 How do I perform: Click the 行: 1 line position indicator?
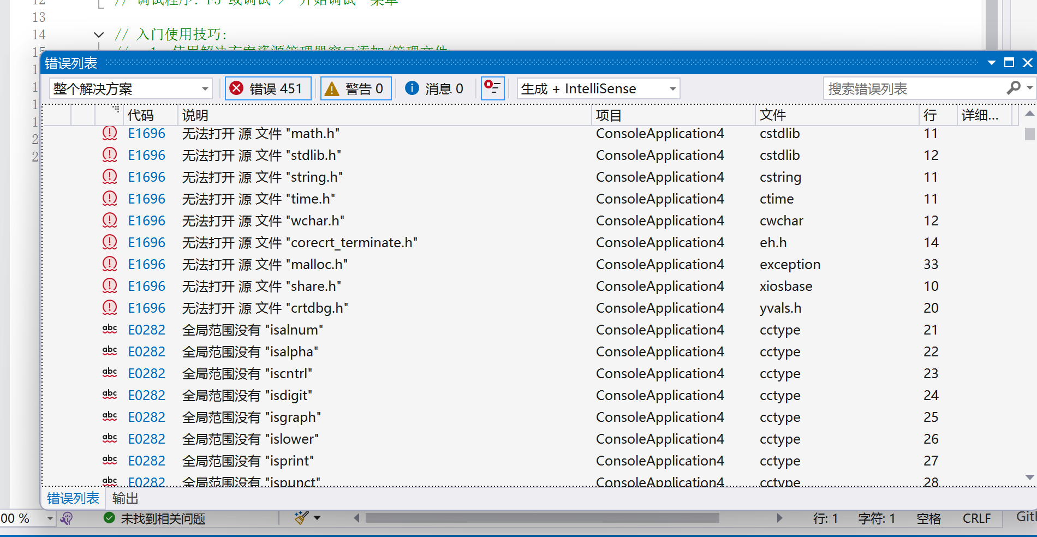pos(825,518)
